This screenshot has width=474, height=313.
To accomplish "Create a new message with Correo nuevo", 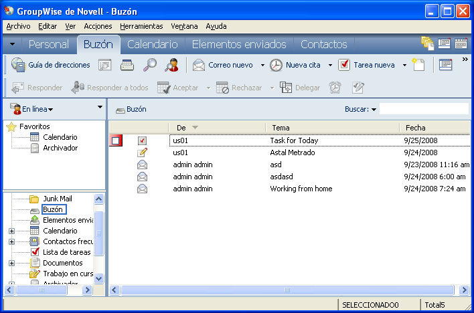I will [223, 65].
